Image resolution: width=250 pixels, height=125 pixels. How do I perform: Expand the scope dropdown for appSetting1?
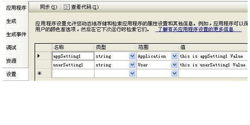(x=174, y=56)
